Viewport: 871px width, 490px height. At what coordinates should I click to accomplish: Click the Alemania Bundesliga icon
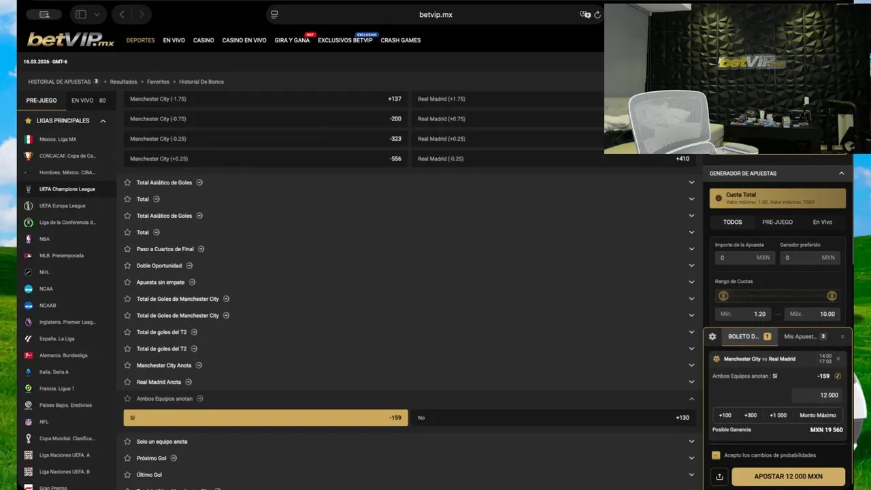[28, 355]
